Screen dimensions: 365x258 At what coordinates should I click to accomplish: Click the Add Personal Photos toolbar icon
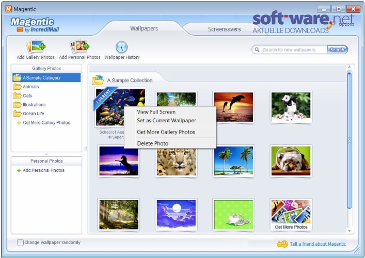pyautogui.click(x=80, y=47)
